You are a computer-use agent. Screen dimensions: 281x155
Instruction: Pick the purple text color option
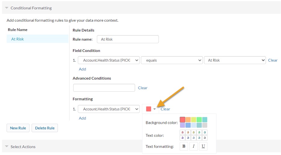coord(182,138)
